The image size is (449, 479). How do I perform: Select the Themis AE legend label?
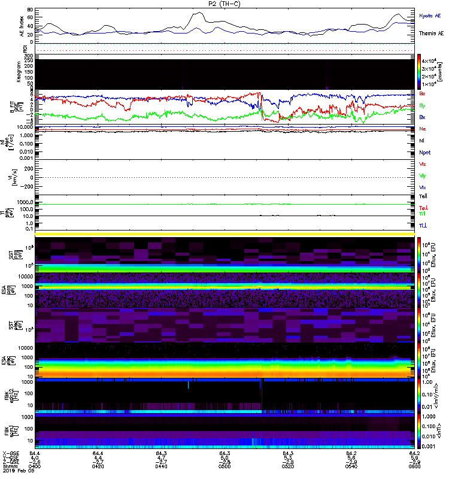click(431, 34)
